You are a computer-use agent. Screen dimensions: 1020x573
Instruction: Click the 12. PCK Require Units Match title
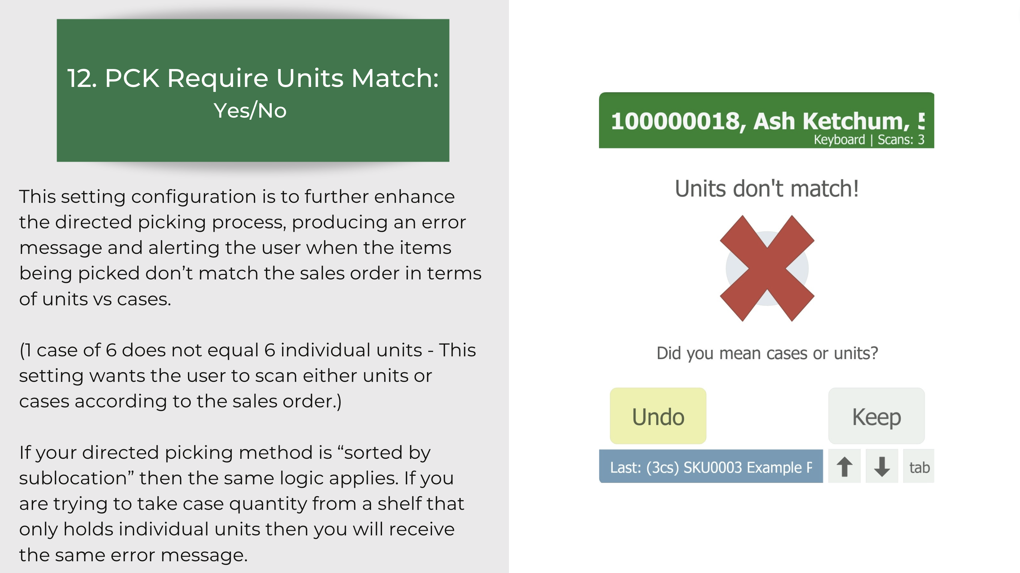(253, 78)
